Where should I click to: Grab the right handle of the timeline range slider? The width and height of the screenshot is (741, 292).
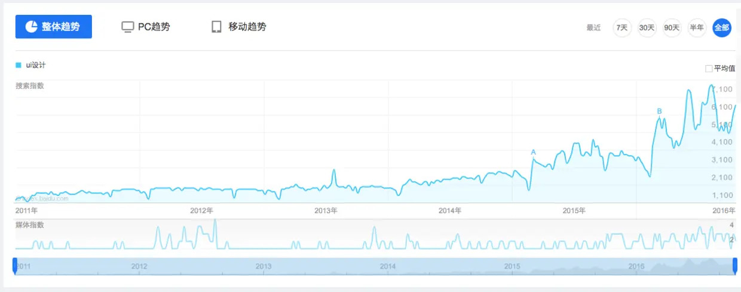[735, 266]
